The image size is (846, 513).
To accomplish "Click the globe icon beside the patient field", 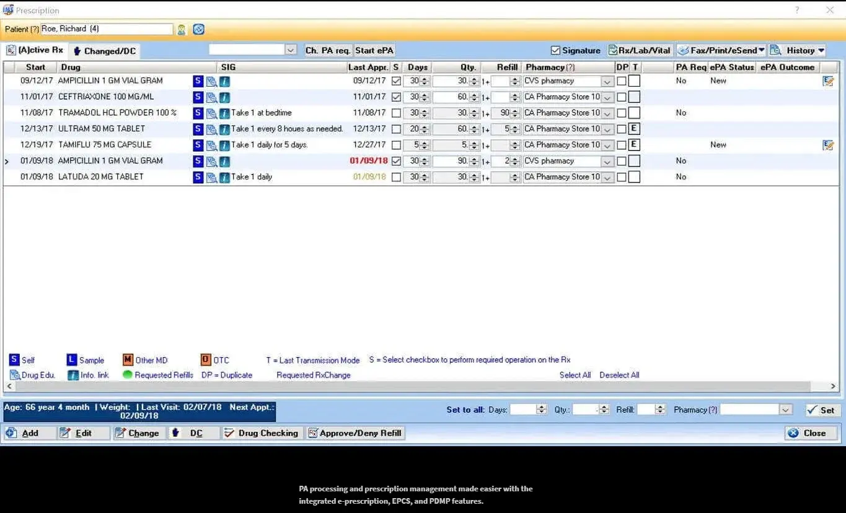I will click(197, 29).
